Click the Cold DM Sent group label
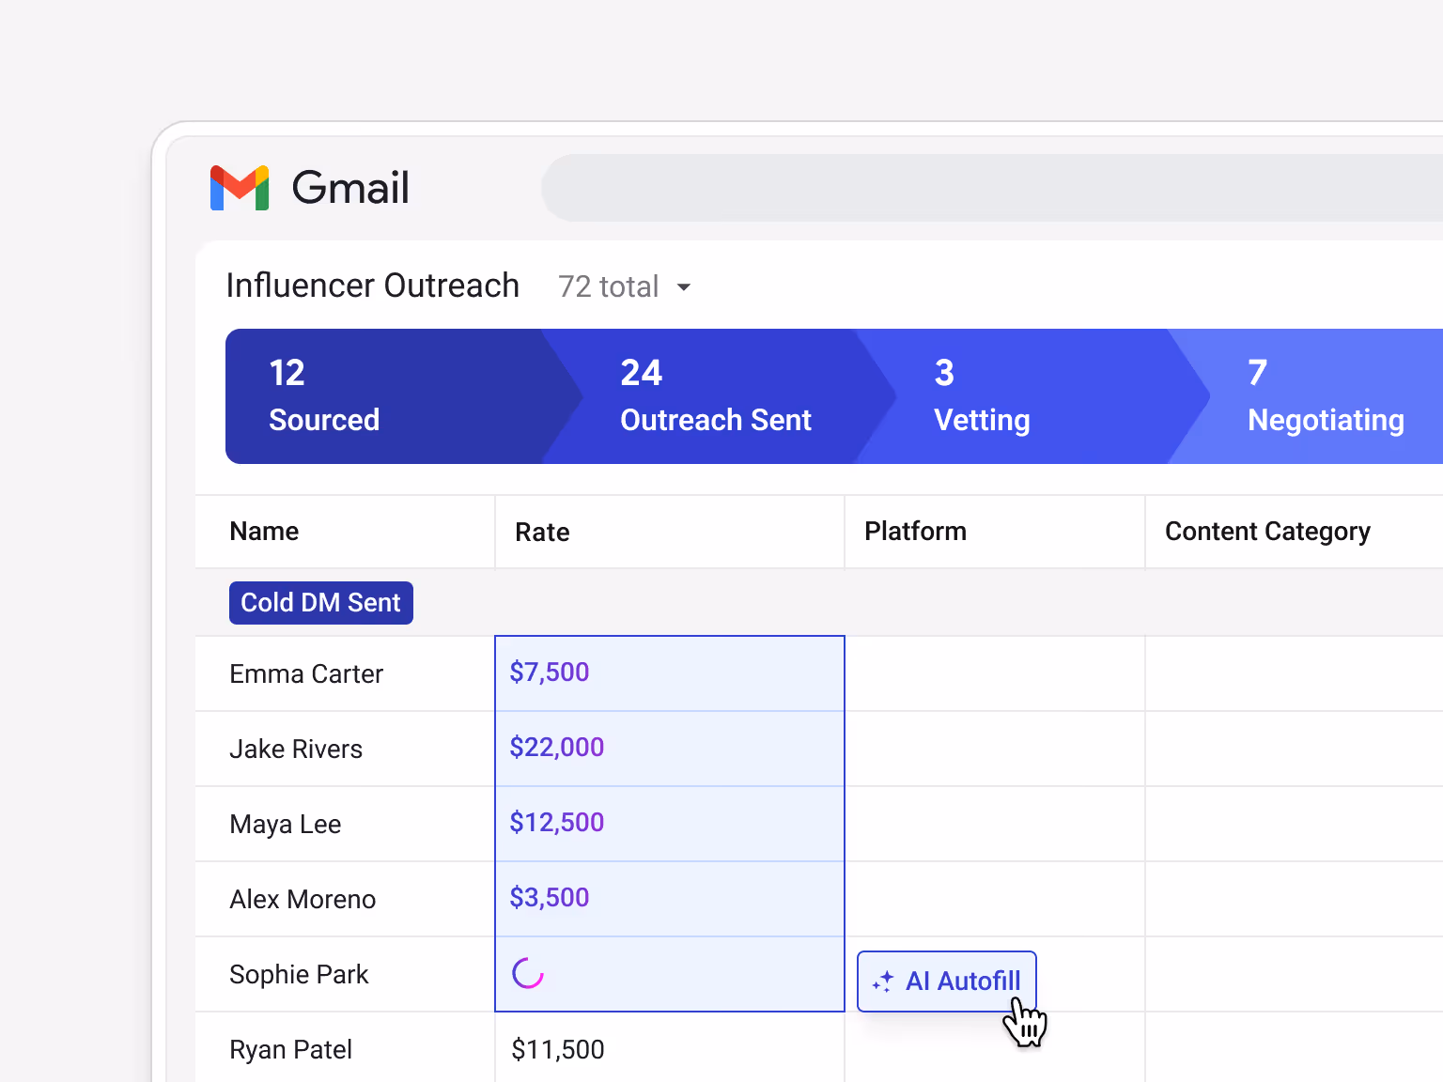Viewport: 1443px width, 1082px height. coord(321,603)
